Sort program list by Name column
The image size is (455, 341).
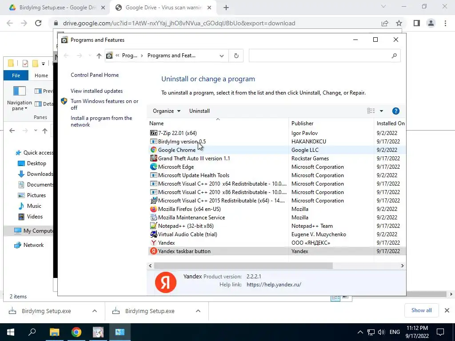coord(218,123)
